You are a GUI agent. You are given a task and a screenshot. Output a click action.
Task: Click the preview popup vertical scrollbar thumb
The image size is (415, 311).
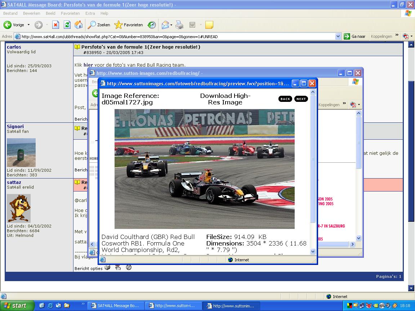[313, 159]
